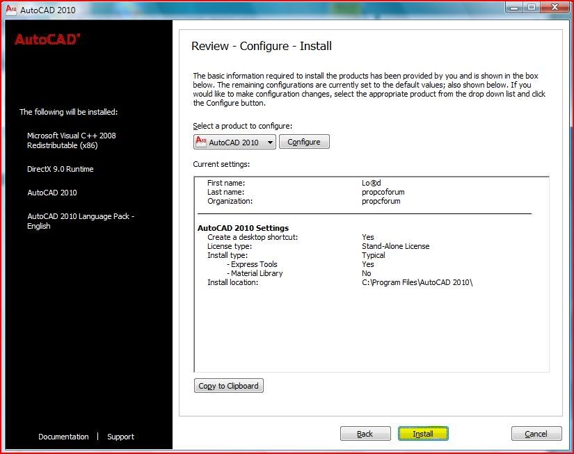This screenshot has width=574, height=454.
Task: Start installation with the Install button
Action: tap(423, 434)
